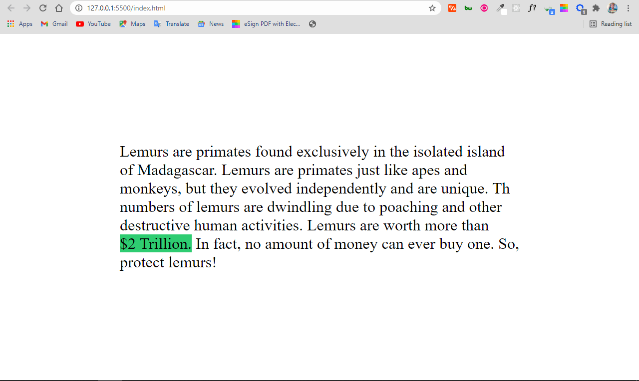Screen dimensions: 639x381
Task: Open the user profile avatar menu
Action: pos(613,8)
